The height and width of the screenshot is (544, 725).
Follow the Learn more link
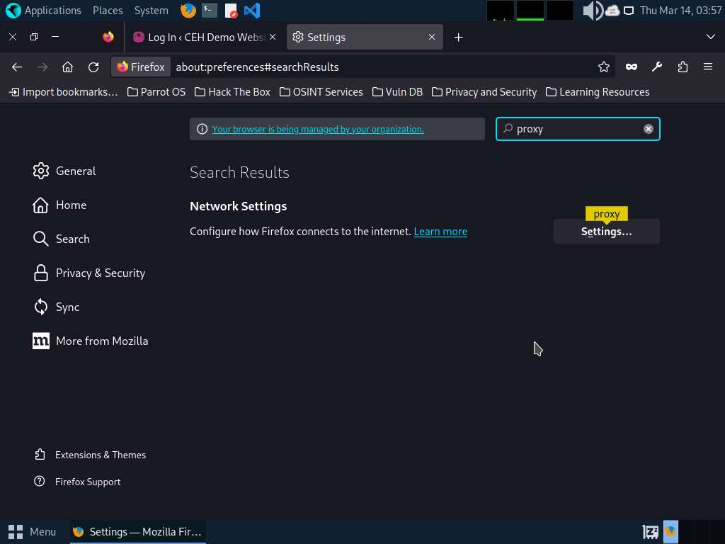(x=440, y=232)
